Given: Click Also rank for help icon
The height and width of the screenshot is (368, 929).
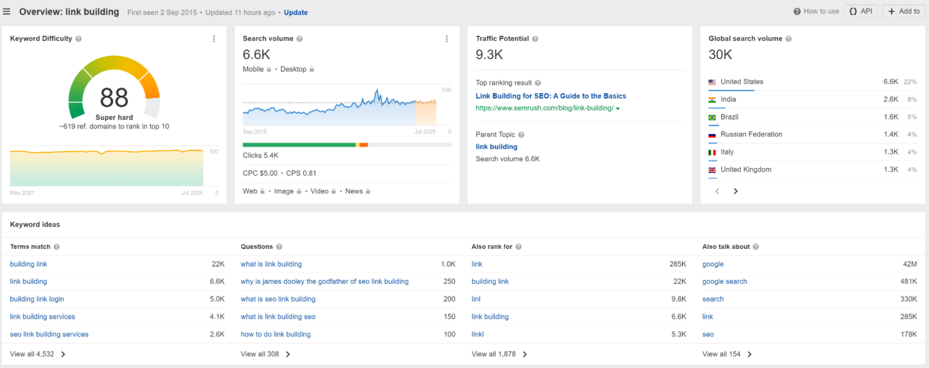Looking at the screenshot, I should coord(519,247).
